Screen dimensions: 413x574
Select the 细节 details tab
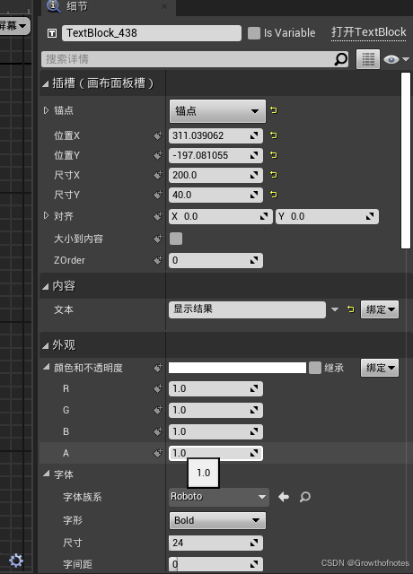point(77,6)
